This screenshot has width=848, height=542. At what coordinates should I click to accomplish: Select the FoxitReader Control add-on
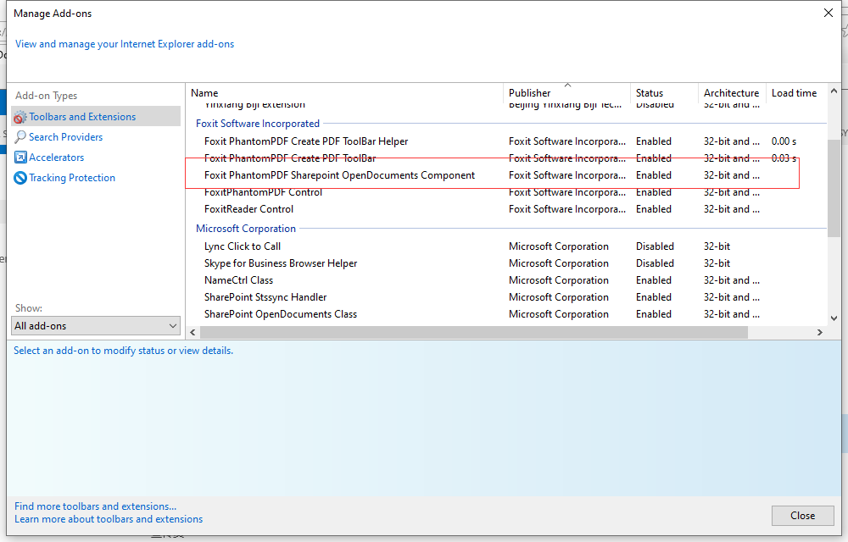[248, 209]
